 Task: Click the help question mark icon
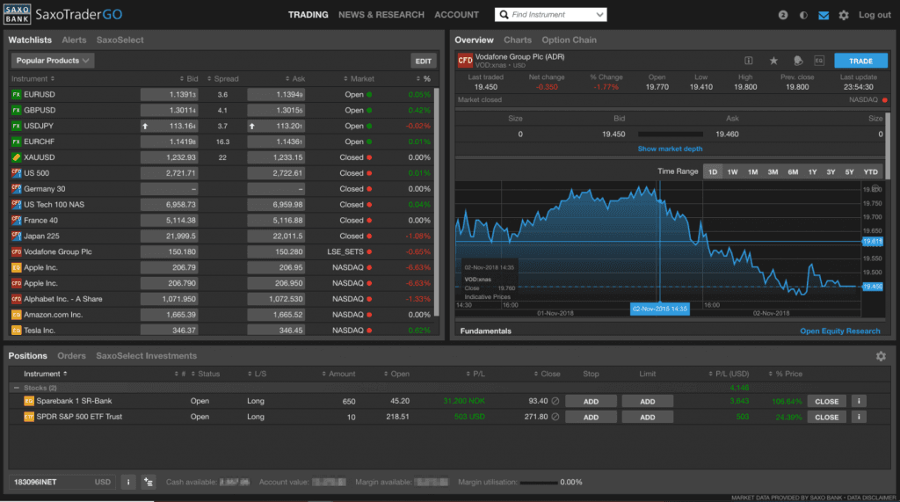click(783, 15)
